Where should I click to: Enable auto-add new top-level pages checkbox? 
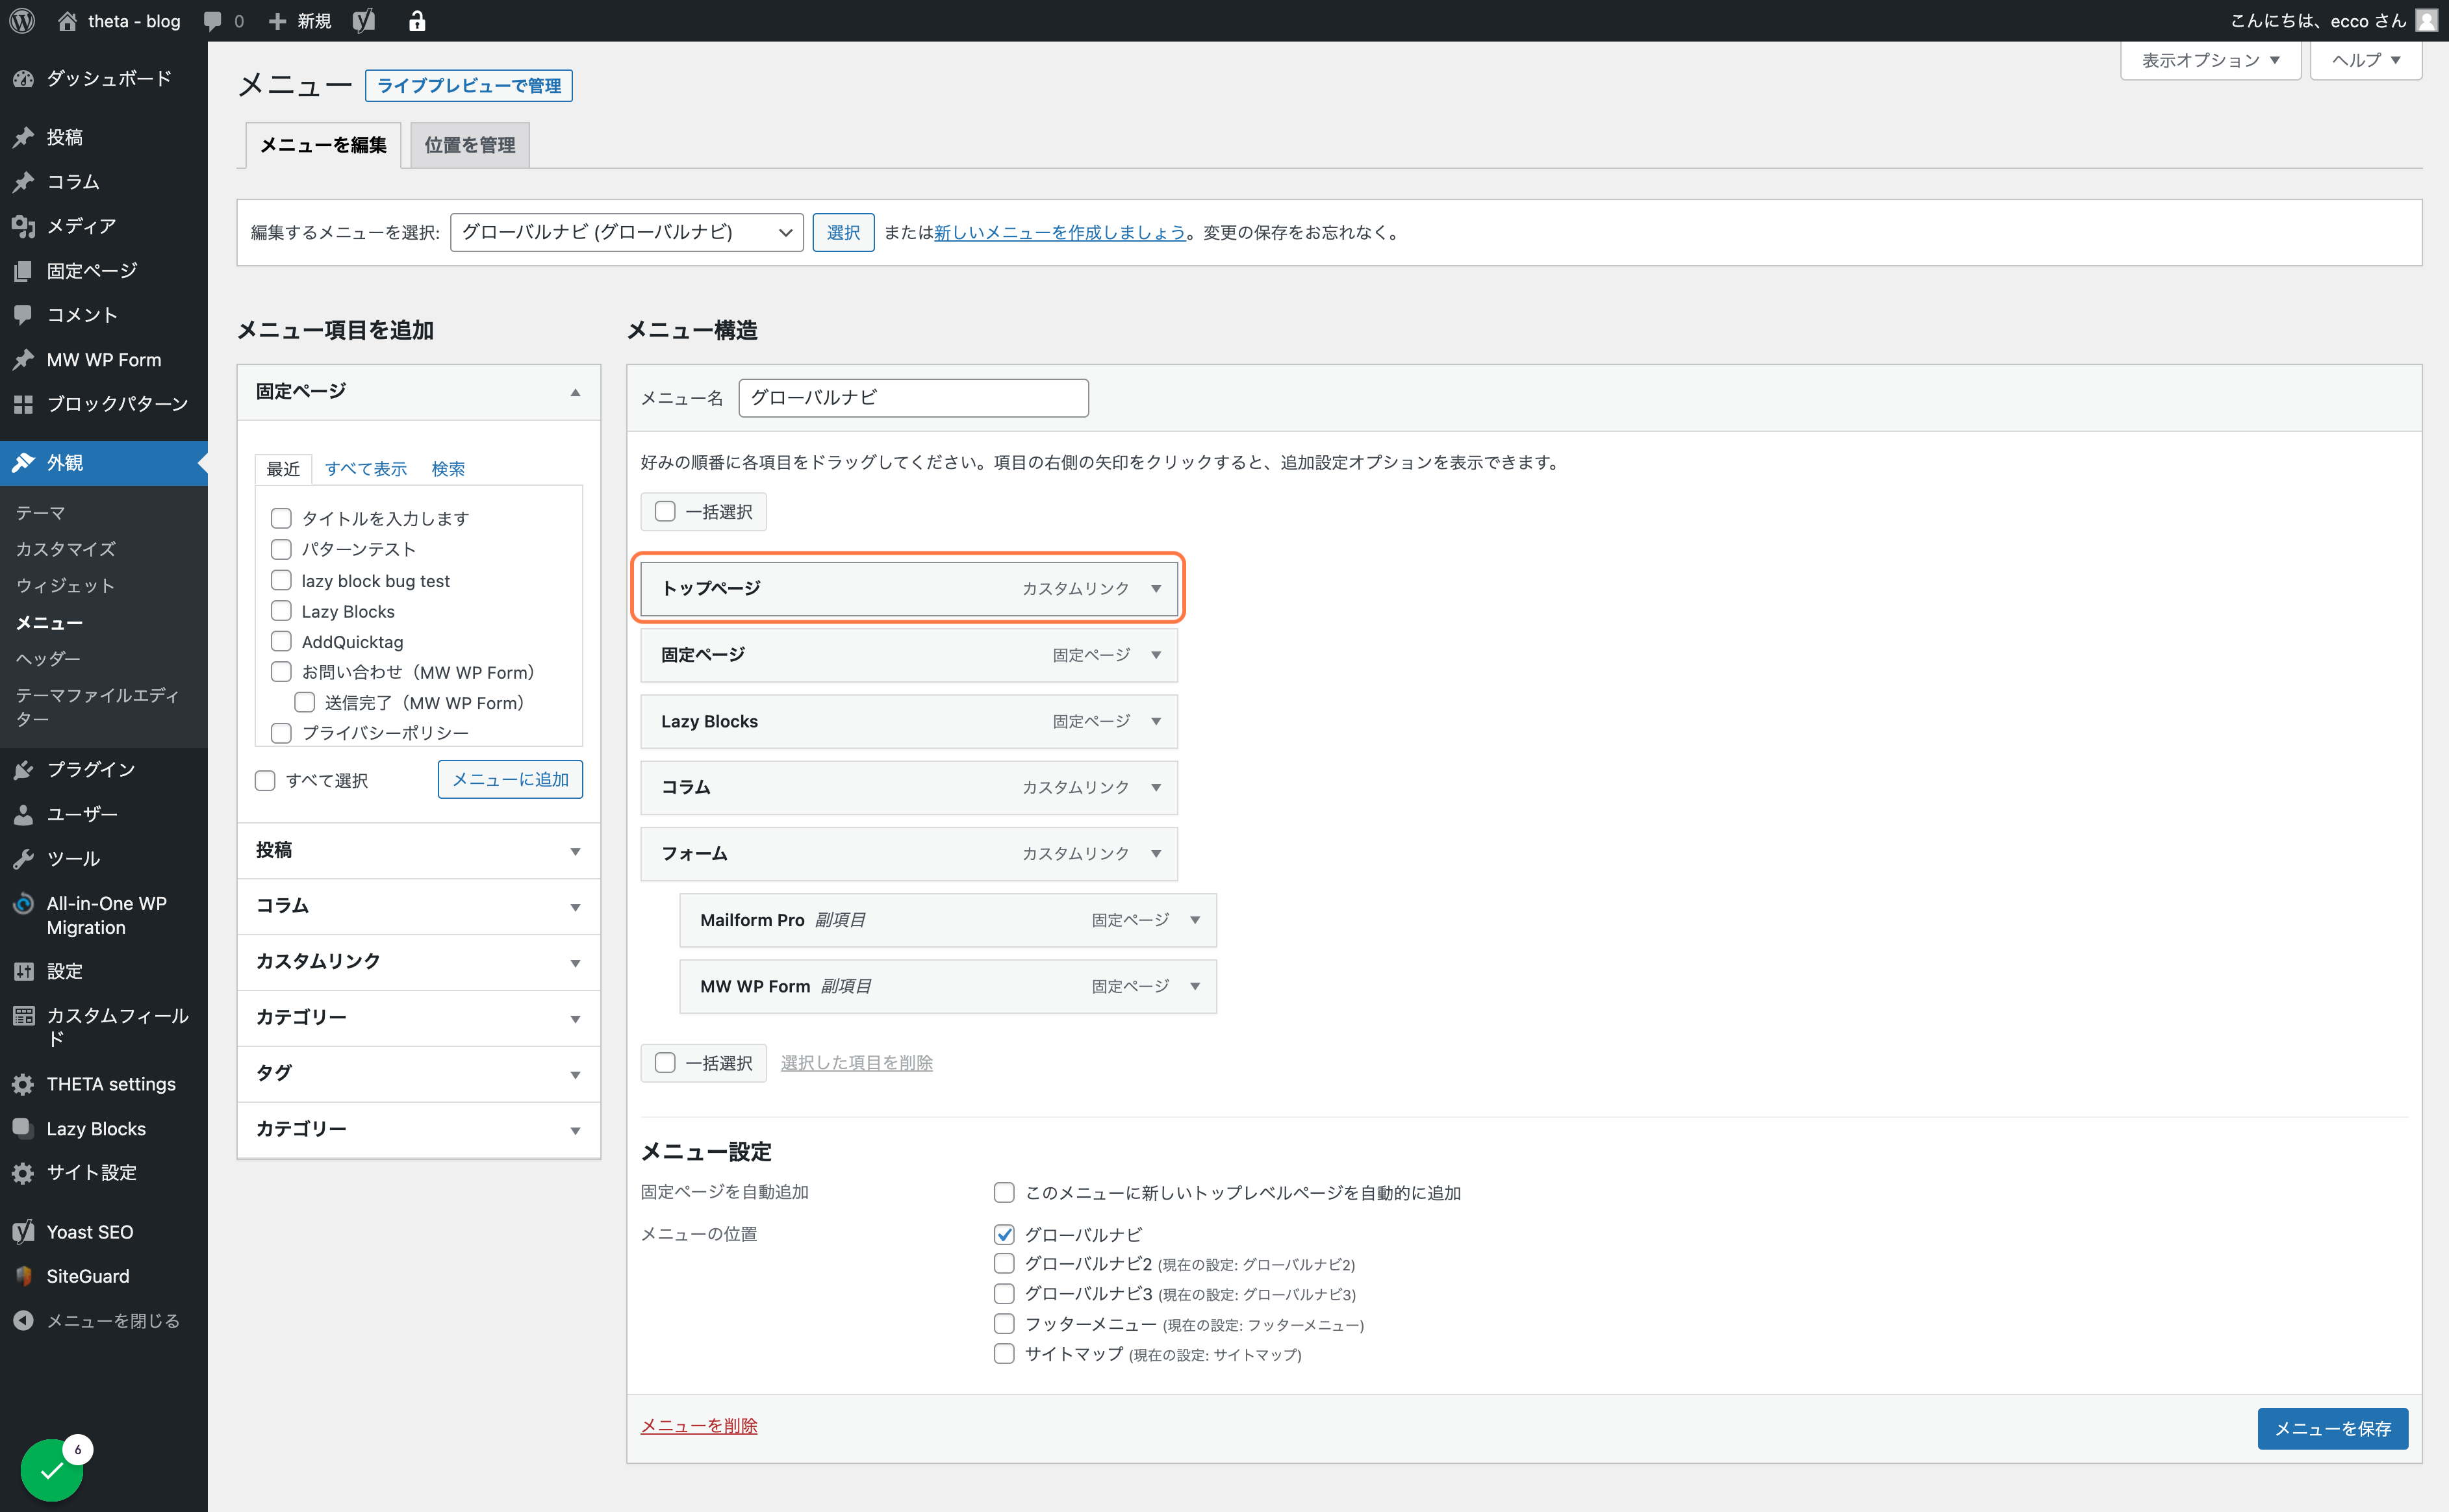1004,1192
